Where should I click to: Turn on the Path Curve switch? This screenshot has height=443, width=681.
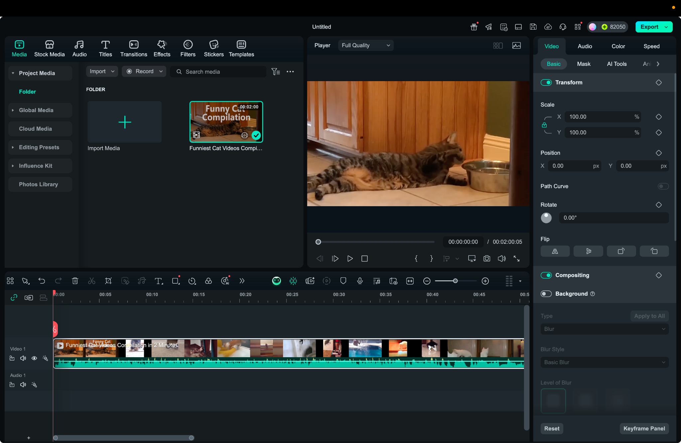click(663, 186)
